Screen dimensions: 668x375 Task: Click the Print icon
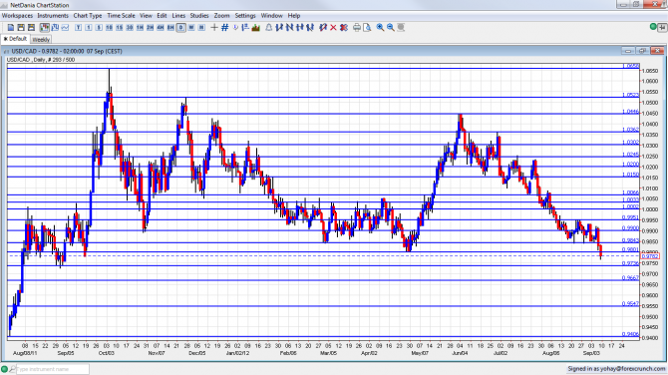click(357, 28)
